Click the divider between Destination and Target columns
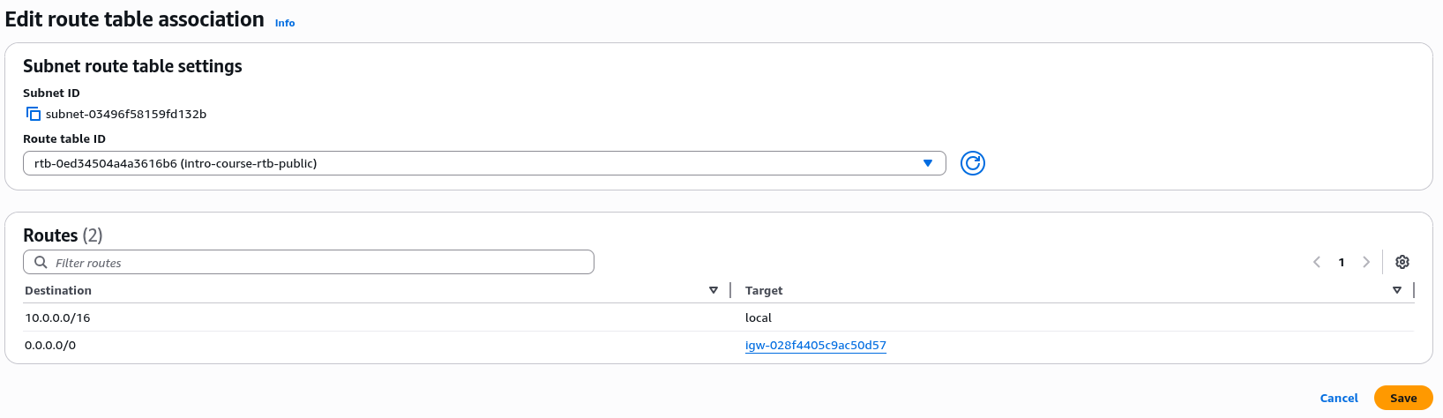Image resolution: width=1443 pixels, height=418 pixels. coord(730,290)
